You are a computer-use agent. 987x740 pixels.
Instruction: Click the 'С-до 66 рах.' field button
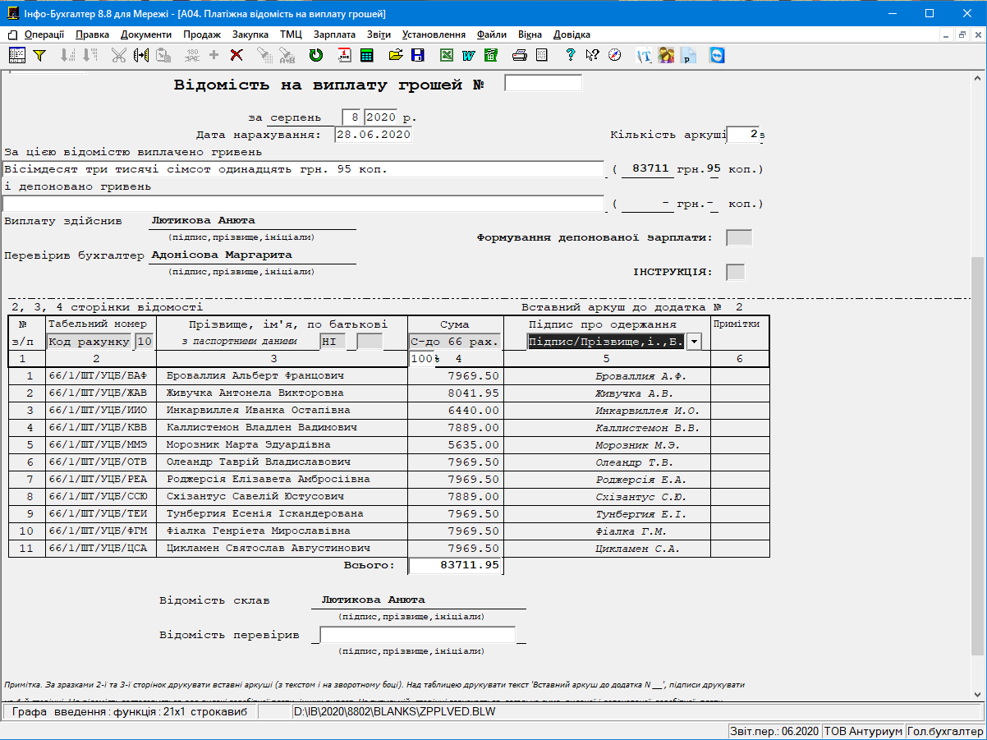pyautogui.click(x=455, y=341)
